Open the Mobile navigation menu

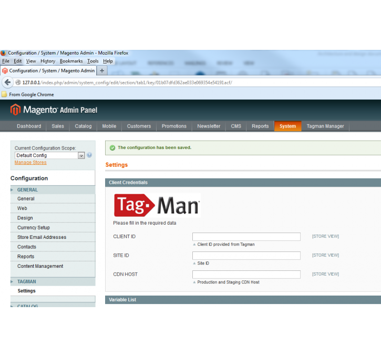point(109,126)
